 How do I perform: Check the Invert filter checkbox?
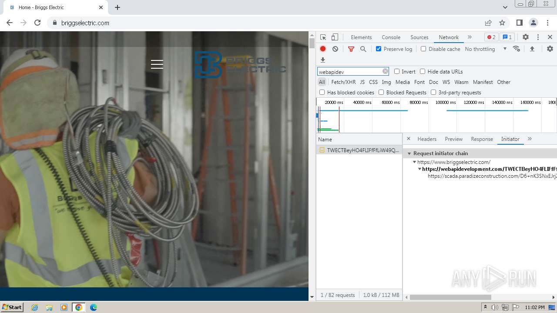(x=397, y=71)
